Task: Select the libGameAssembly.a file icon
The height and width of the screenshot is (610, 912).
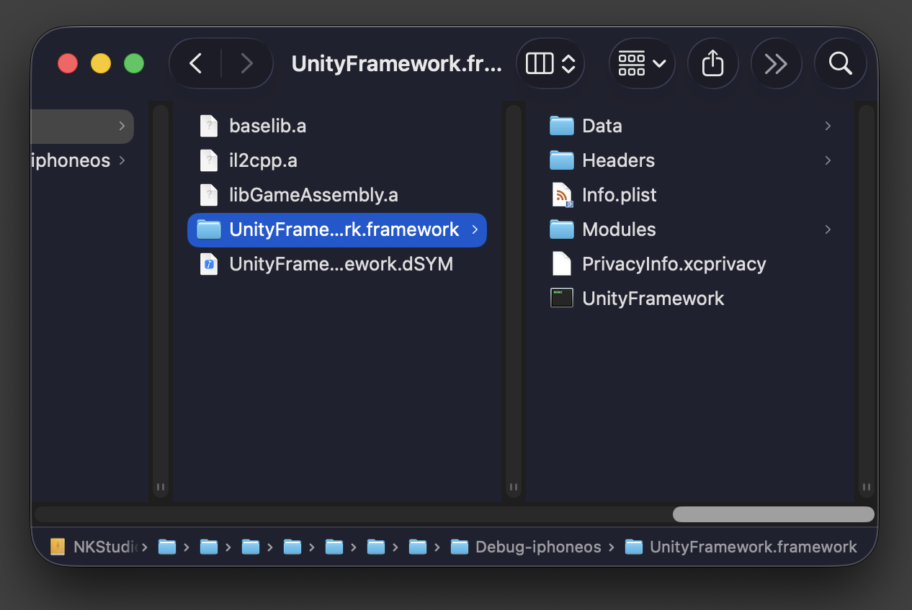Action: pos(208,195)
